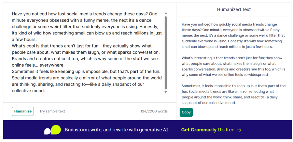Open the Get Grammarly link
Screen dimensions: 293x142
tap(198, 130)
